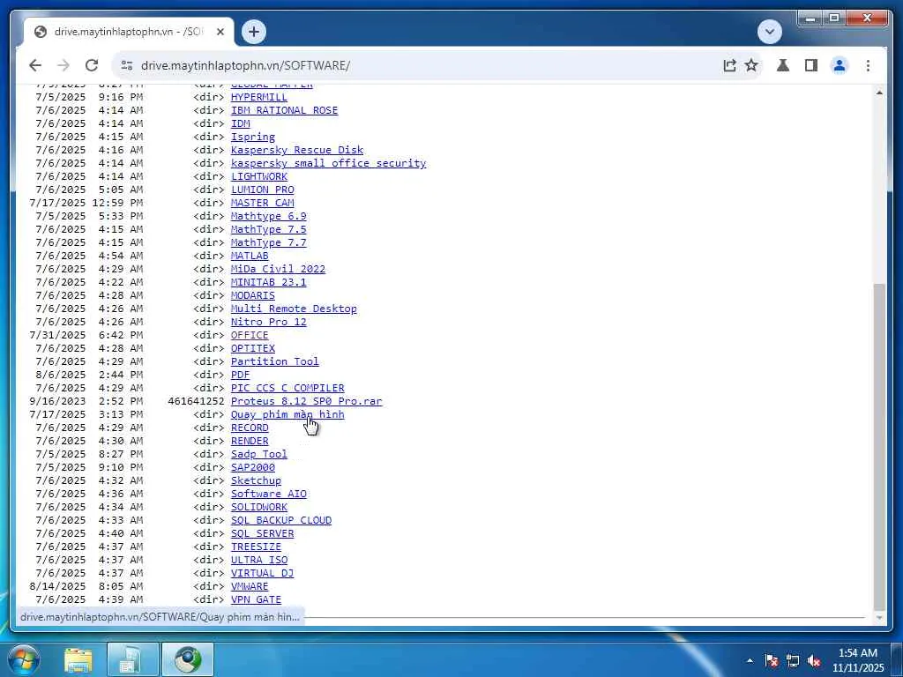The image size is (903, 677).
Task: Select the drive.maytinhlaptophn.vn browser tab
Action: pyautogui.click(x=128, y=32)
